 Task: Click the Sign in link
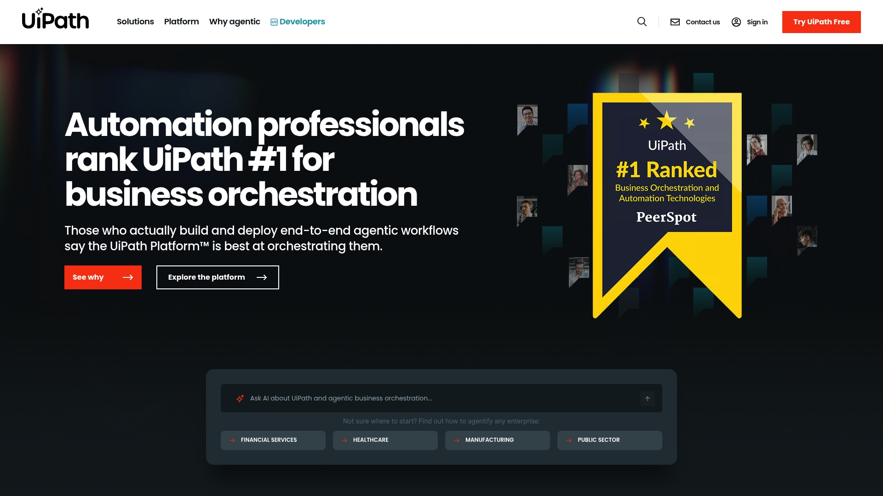coord(757,22)
